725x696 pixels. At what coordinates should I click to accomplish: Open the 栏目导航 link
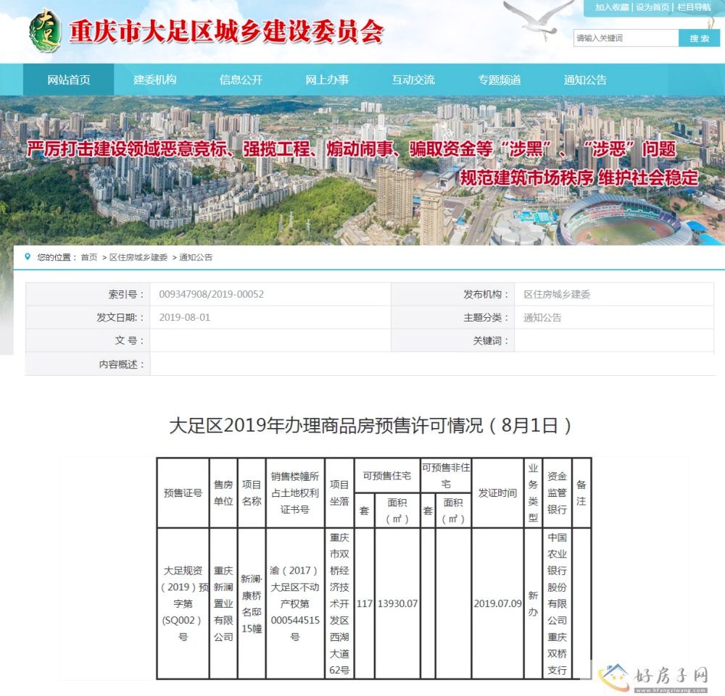[694, 7]
